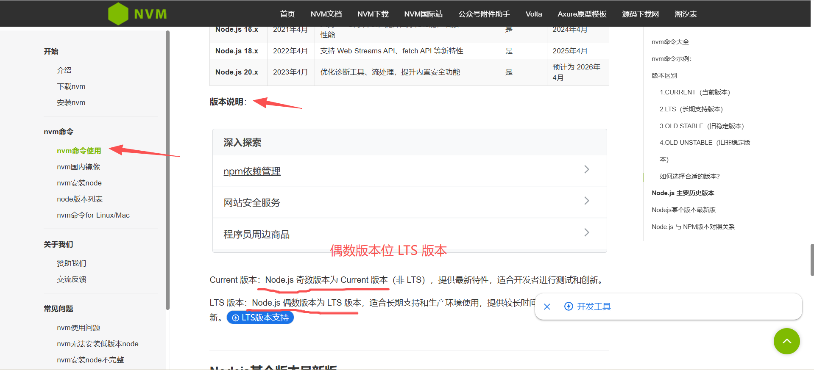
Task: Jump to 1.CURRENT（当前版本） outline entry
Action: click(x=695, y=92)
